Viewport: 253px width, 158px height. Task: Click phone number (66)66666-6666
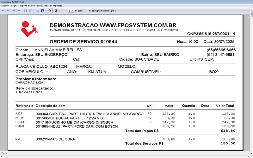pos(221,50)
